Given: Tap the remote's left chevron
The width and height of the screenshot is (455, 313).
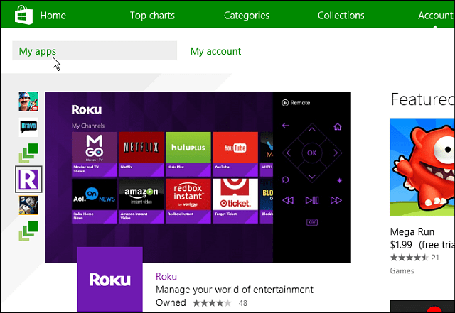Looking at the screenshot, I should [289, 153].
